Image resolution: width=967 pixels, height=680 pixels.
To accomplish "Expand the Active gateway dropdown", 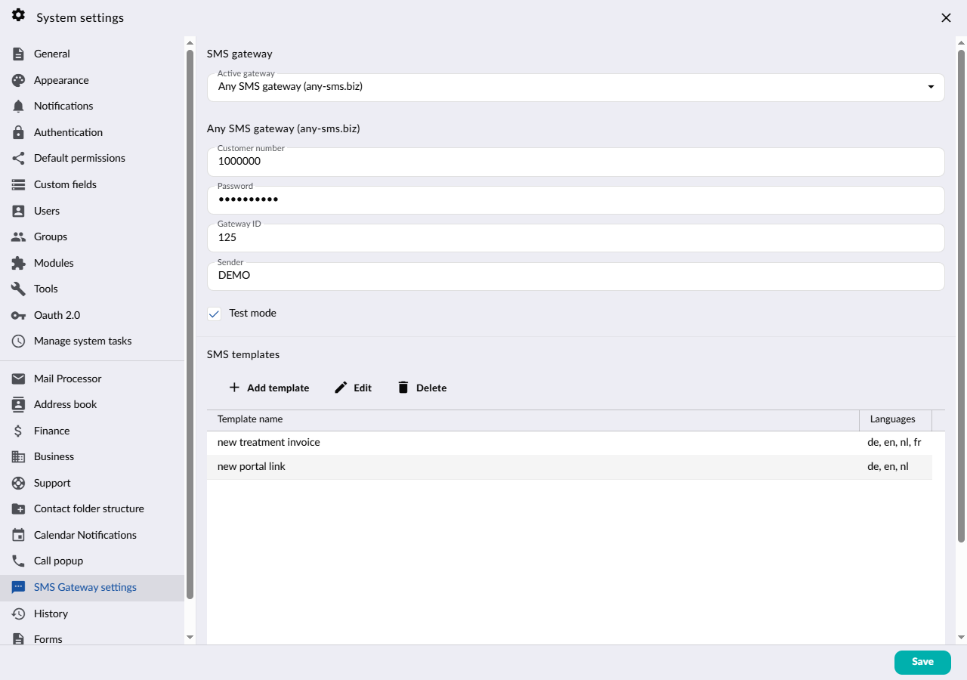I will tap(576, 88).
